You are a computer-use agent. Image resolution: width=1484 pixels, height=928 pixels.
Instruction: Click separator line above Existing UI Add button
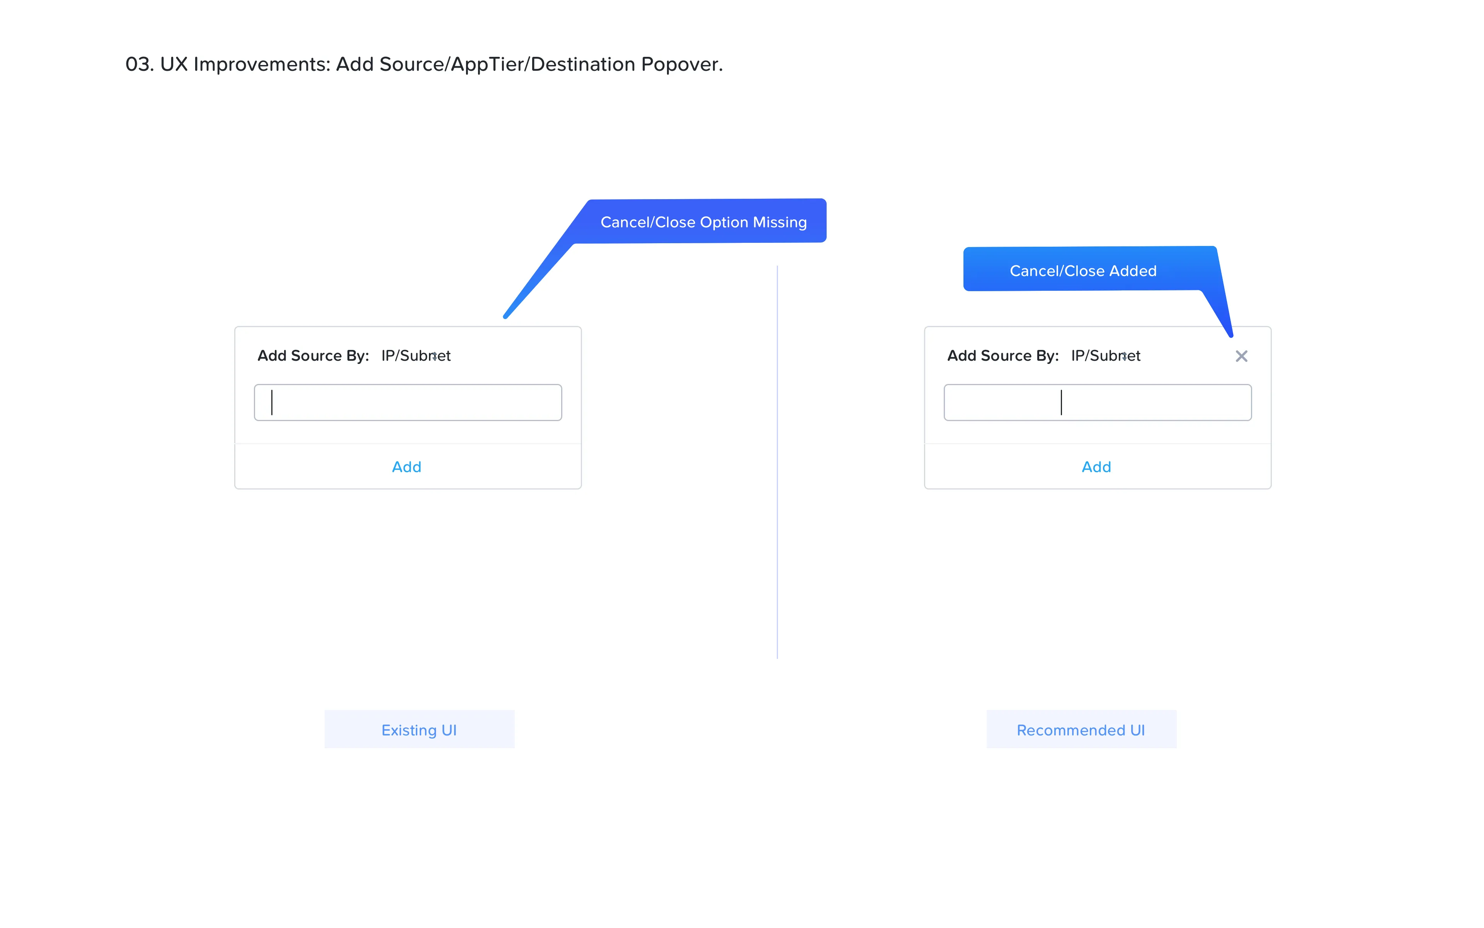[408, 443]
